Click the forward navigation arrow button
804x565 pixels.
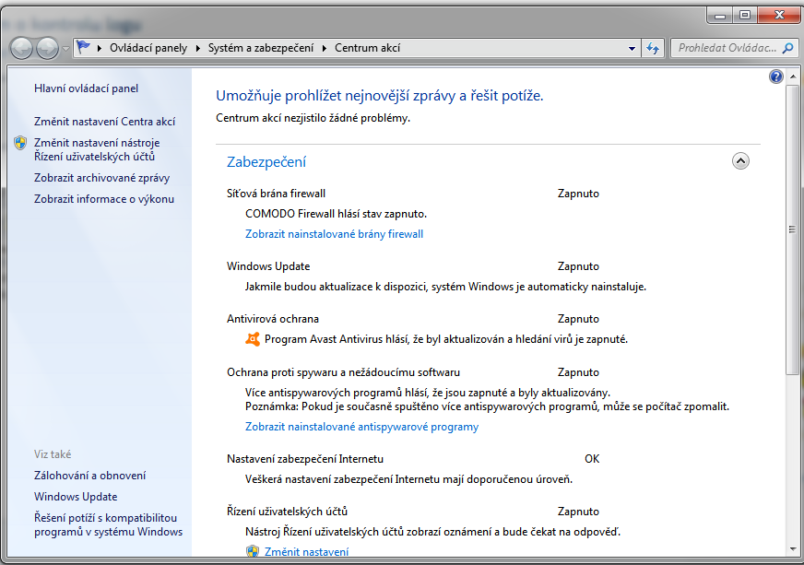point(47,48)
